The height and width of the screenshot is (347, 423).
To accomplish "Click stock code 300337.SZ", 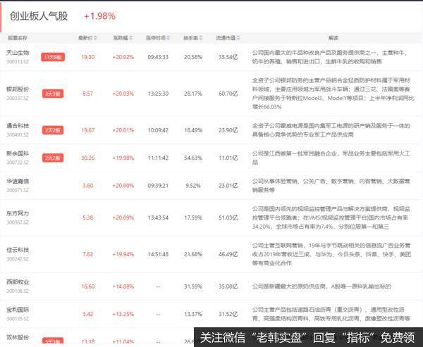I will [18, 99].
